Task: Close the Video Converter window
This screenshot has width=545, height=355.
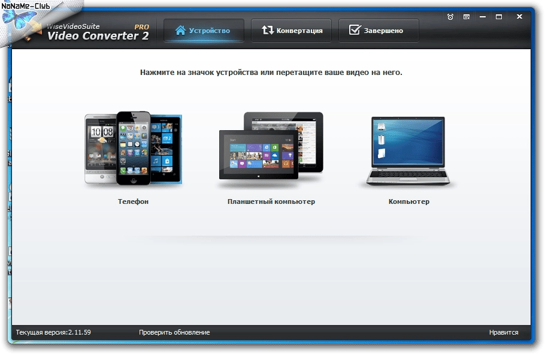Action: [x=519, y=16]
